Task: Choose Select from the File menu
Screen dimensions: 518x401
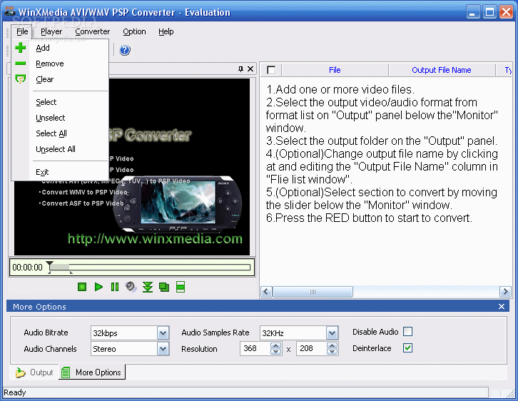Action: (60, 102)
